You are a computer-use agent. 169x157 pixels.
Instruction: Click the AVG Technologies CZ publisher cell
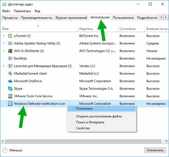98,51
